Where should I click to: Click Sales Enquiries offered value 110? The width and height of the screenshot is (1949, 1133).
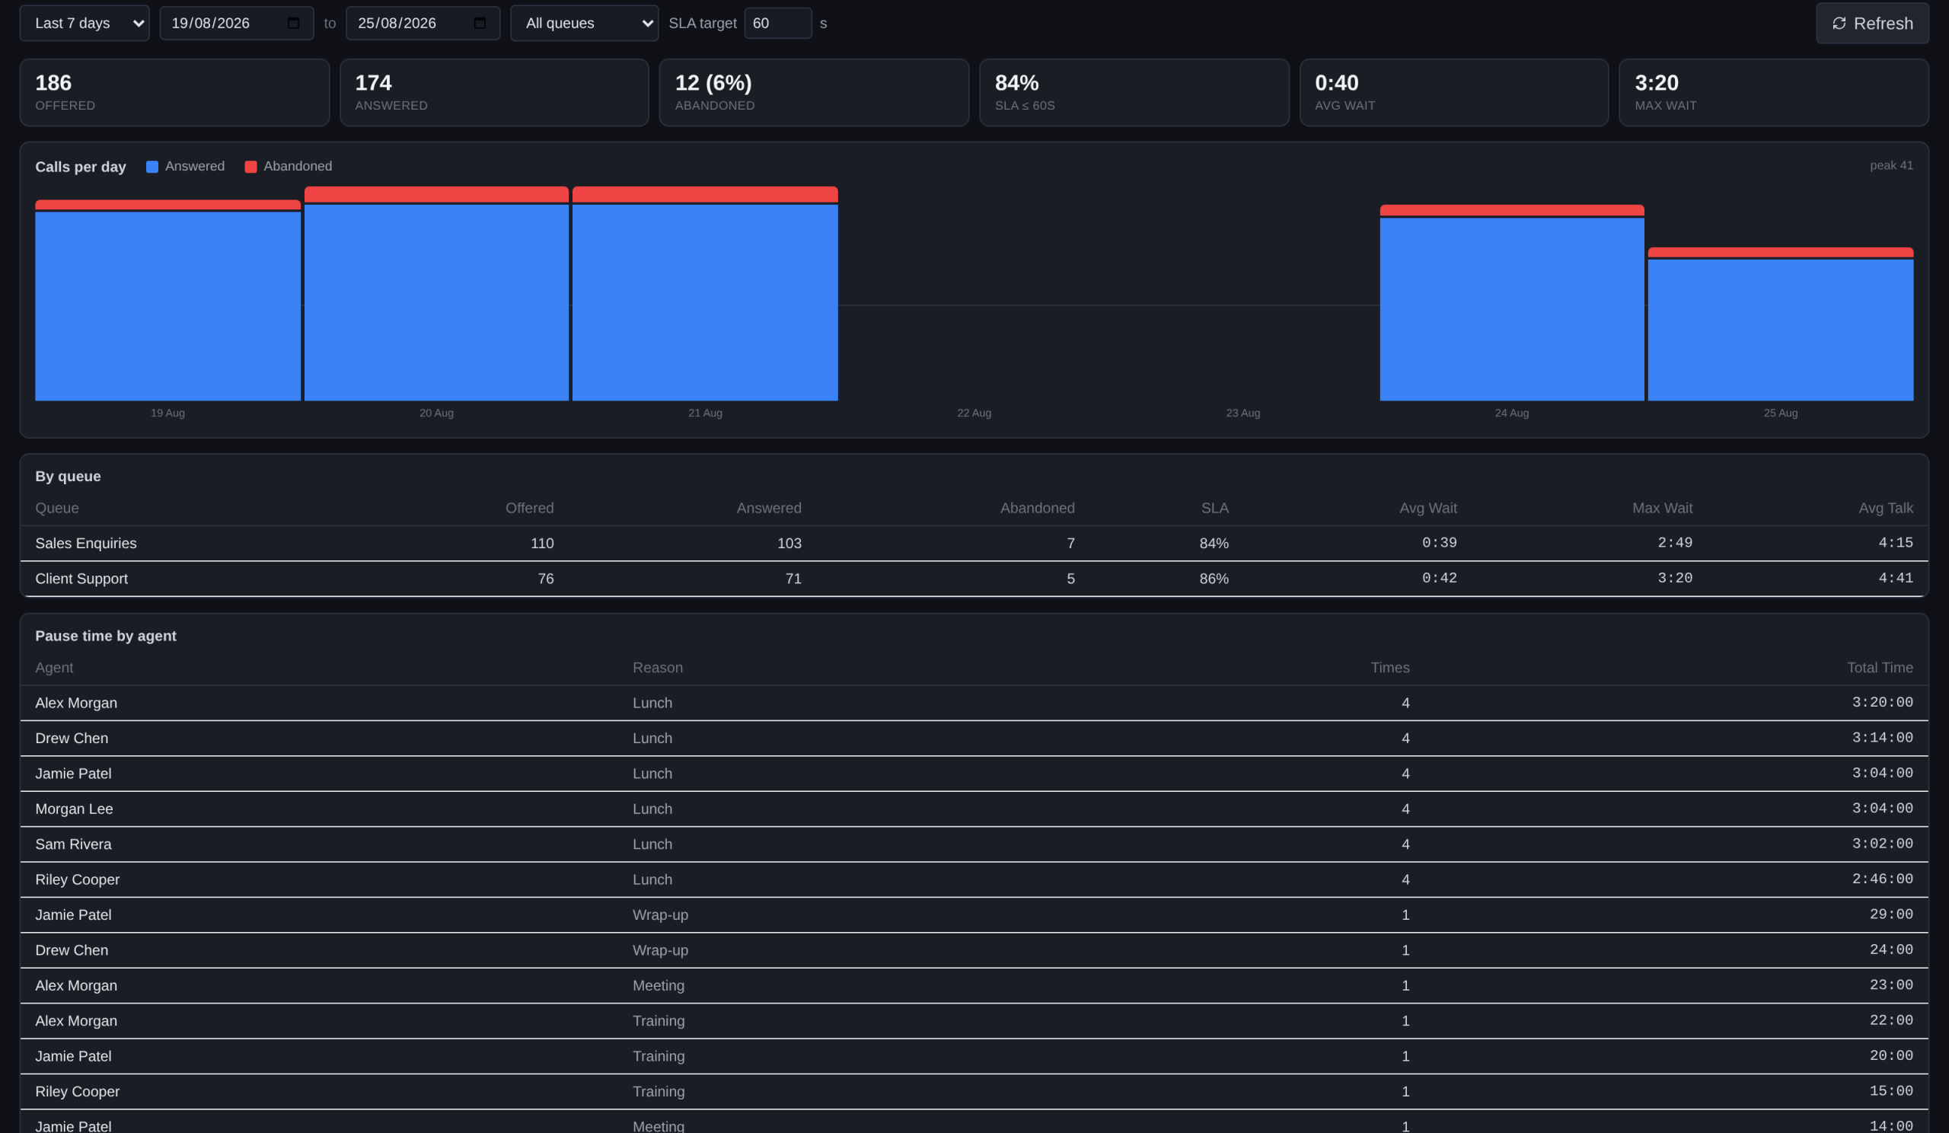pos(542,544)
